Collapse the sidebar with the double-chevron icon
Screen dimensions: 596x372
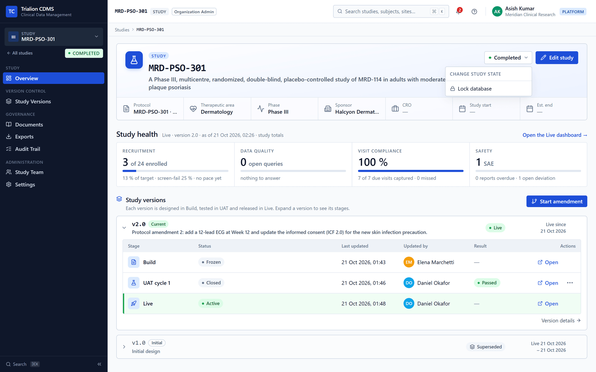[x=99, y=364]
